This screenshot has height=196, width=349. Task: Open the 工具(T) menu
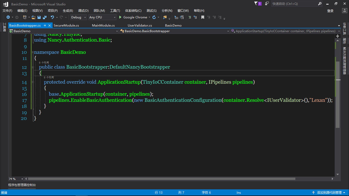(x=115, y=11)
